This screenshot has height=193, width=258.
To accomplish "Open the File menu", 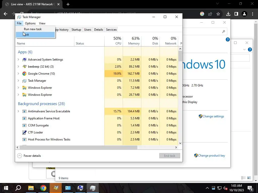I will tap(19, 23).
